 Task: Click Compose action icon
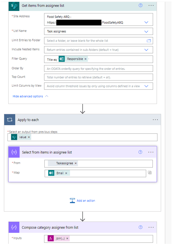14,227
